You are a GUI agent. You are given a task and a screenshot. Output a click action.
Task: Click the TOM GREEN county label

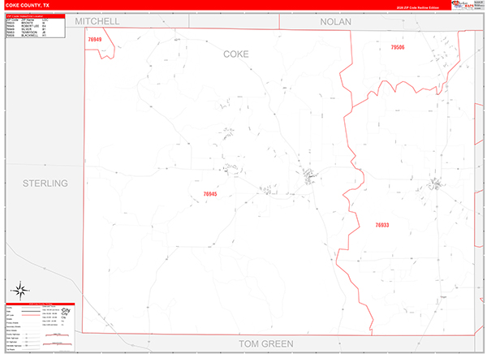[x=266, y=343]
